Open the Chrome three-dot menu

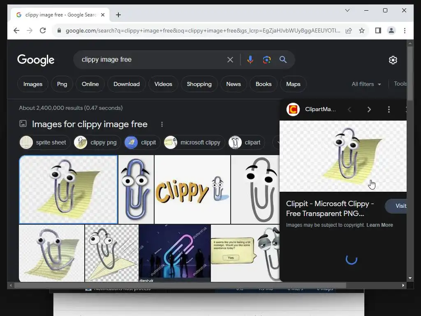(x=405, y=30)
